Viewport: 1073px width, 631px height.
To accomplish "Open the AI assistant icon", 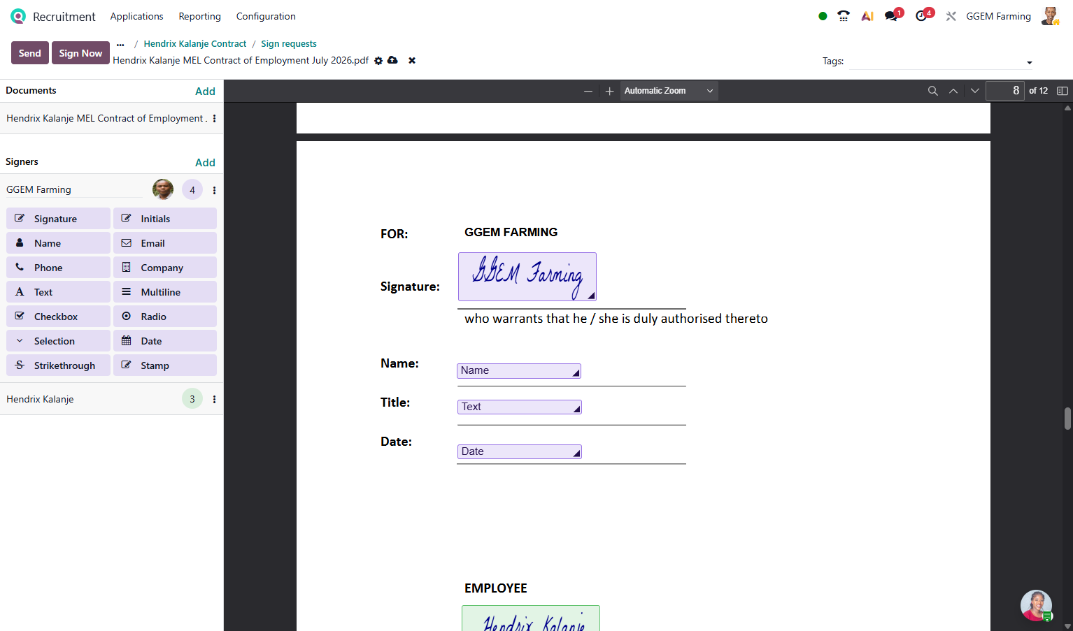I will pyautogui.click(x=867, y=16).
